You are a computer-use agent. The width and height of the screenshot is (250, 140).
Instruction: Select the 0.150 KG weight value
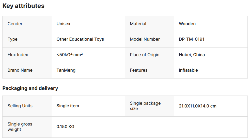[65, 127]
